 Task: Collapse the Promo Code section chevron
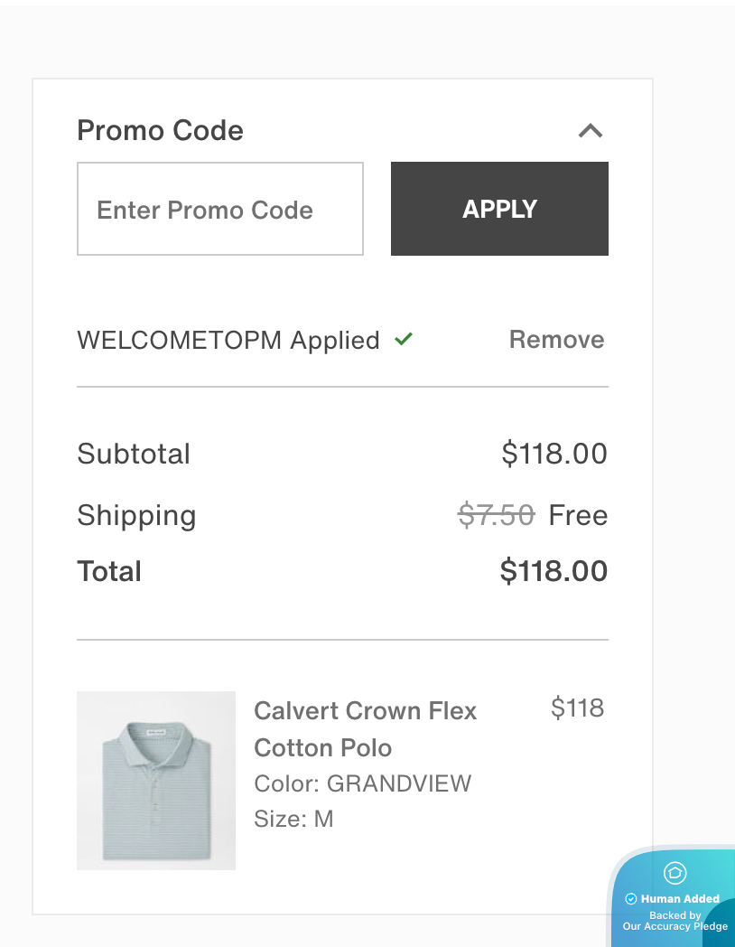(590, 131)
